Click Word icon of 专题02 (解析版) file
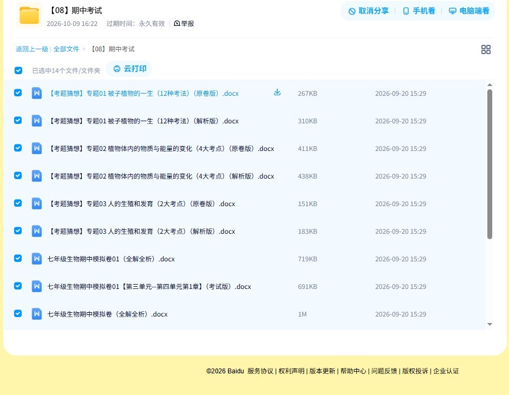 coord(37,176)
